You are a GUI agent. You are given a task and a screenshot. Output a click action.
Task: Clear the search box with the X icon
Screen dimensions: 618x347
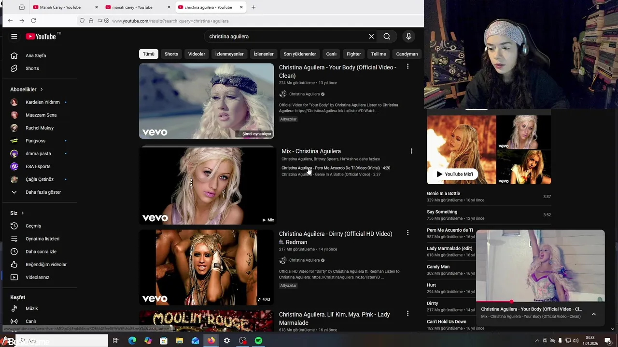(x=371, y=36)
